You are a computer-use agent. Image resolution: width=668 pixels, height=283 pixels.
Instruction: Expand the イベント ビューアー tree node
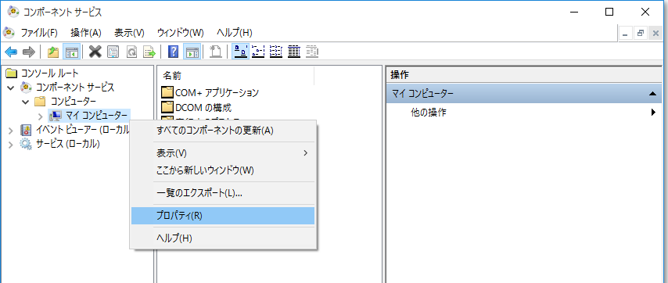[x=11, y=131]
